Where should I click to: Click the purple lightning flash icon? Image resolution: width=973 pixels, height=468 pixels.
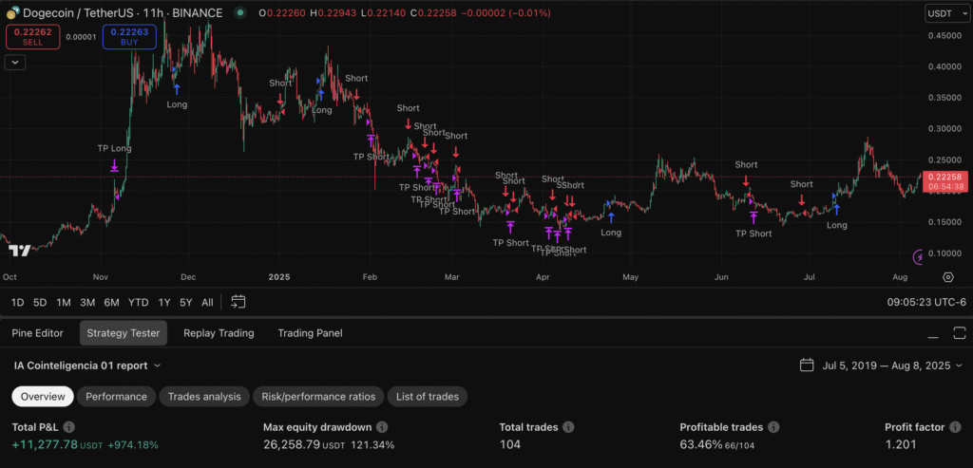tap(919, 256)
